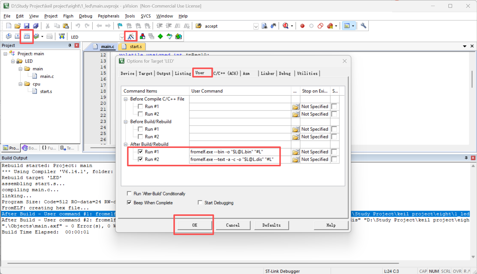Screen dimensions: 477x274
Task: Click the New file icon
Action: click(x=9, y=26)
